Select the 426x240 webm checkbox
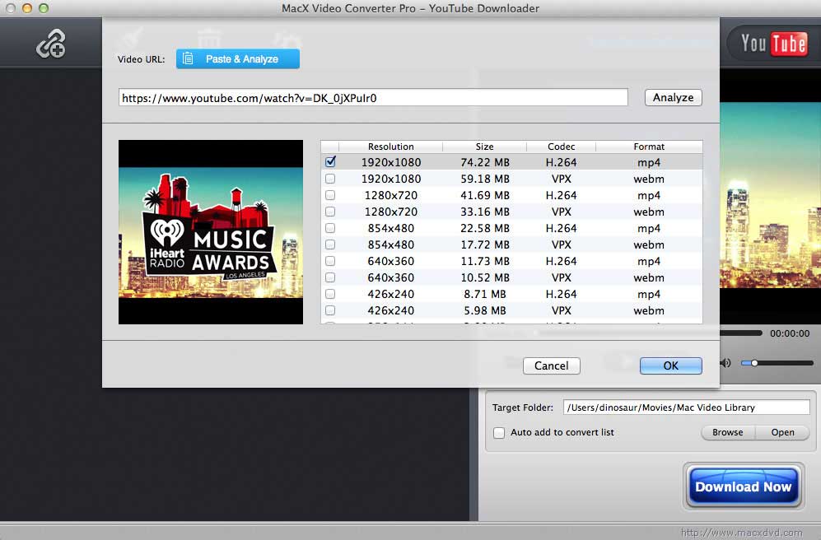Image resolution: width=821 pixels, height=540 pixels. [x=330, y=310]
